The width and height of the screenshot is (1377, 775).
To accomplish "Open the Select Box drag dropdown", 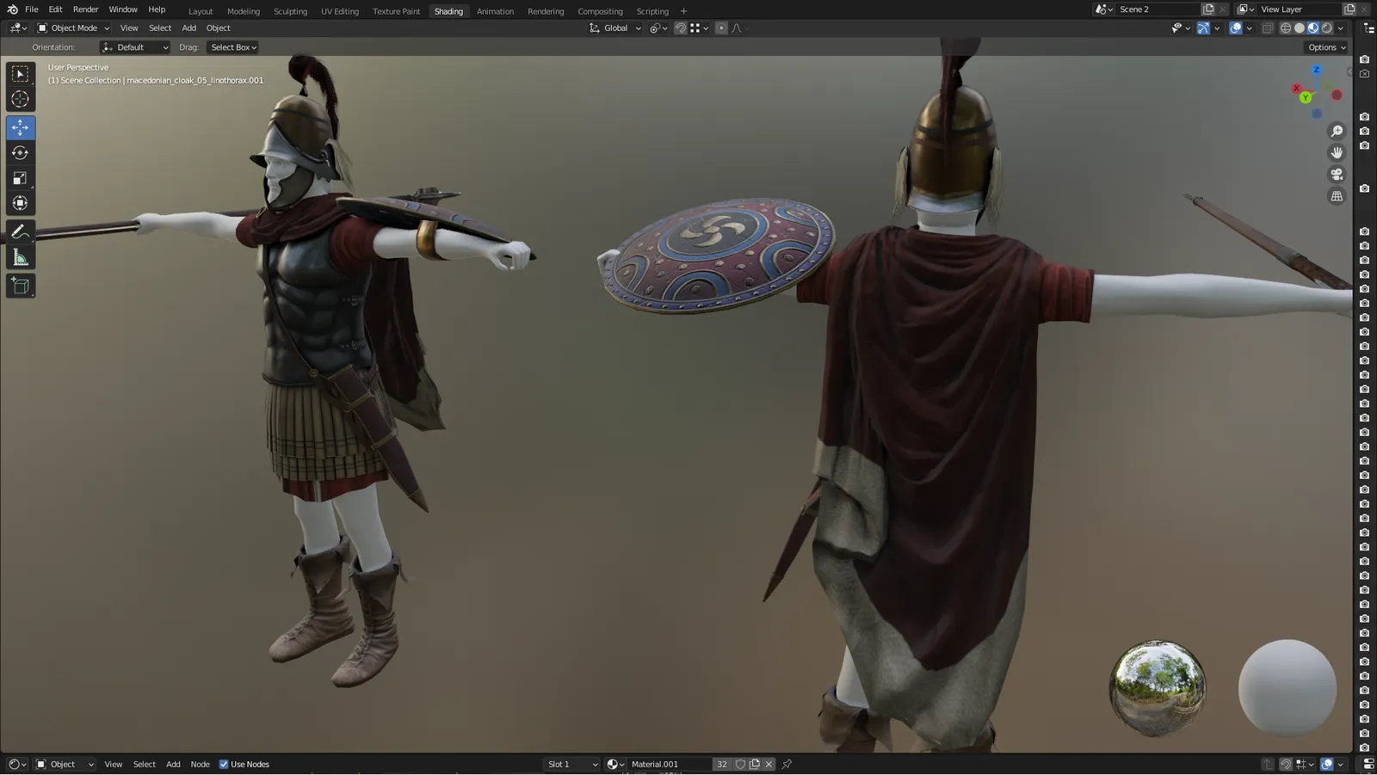I will click(233, 47).
